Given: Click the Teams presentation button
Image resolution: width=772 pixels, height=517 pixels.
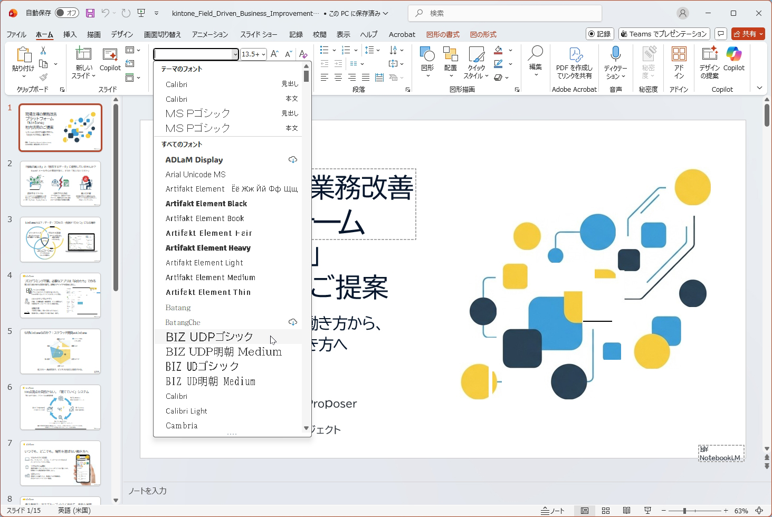Looking at the screenshot, I should [x=664, y=34].
